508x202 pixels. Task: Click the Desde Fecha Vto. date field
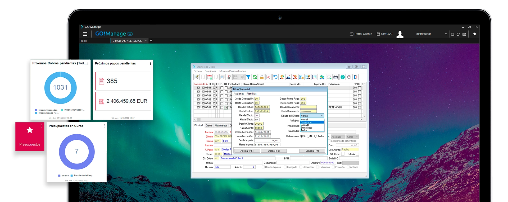tap(262, 132)
